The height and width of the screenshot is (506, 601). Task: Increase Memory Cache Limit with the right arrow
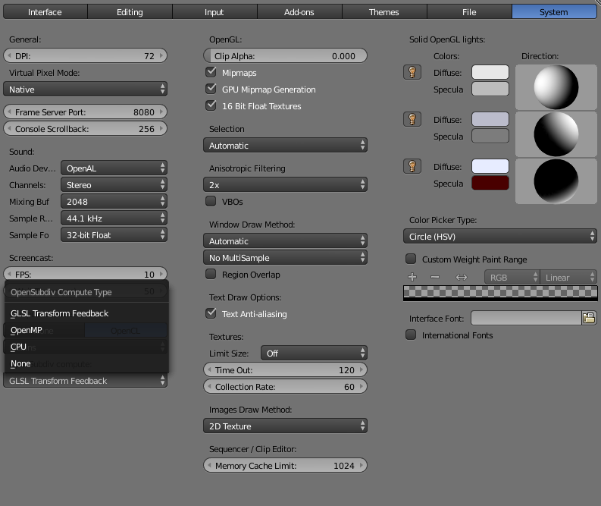tap(362, 465)
